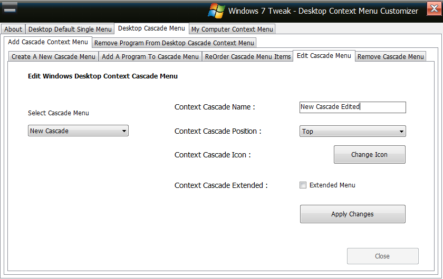Open the About tab

[13, 29]
